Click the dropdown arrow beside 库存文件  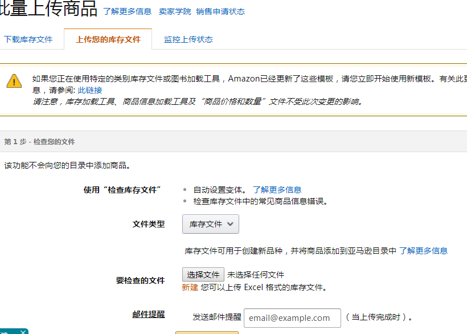[230, 224]
